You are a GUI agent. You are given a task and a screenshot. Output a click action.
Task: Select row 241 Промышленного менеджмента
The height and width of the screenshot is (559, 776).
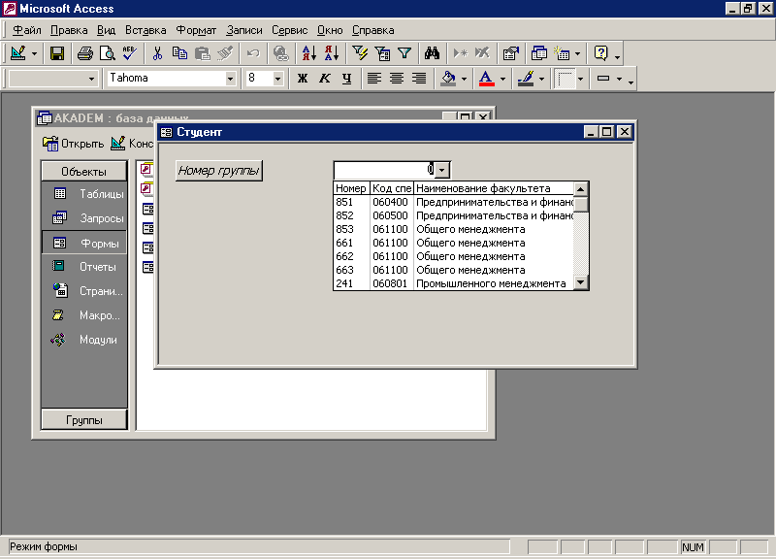[454, 283]
